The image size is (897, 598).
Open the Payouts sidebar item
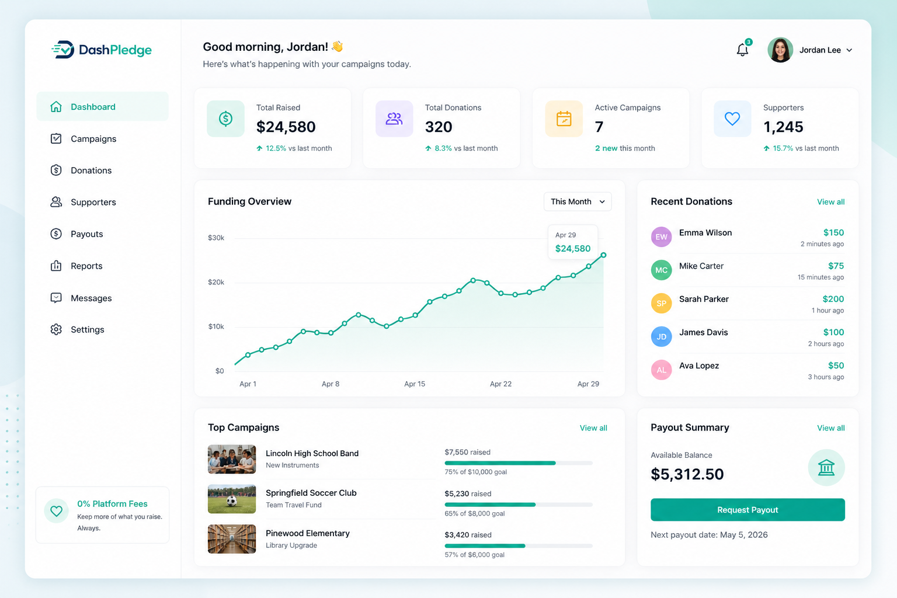(102, 234)
